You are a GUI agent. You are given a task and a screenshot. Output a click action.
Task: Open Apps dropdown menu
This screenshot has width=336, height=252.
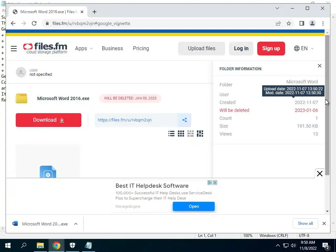click(x=84, y=49)
